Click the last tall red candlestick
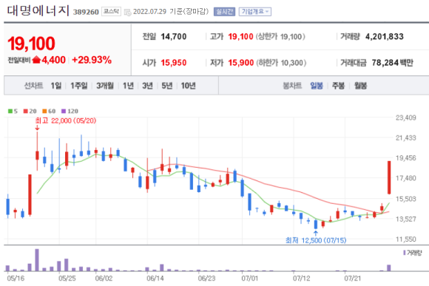Screen dimensions: 429x286 (x=389, y=177)
